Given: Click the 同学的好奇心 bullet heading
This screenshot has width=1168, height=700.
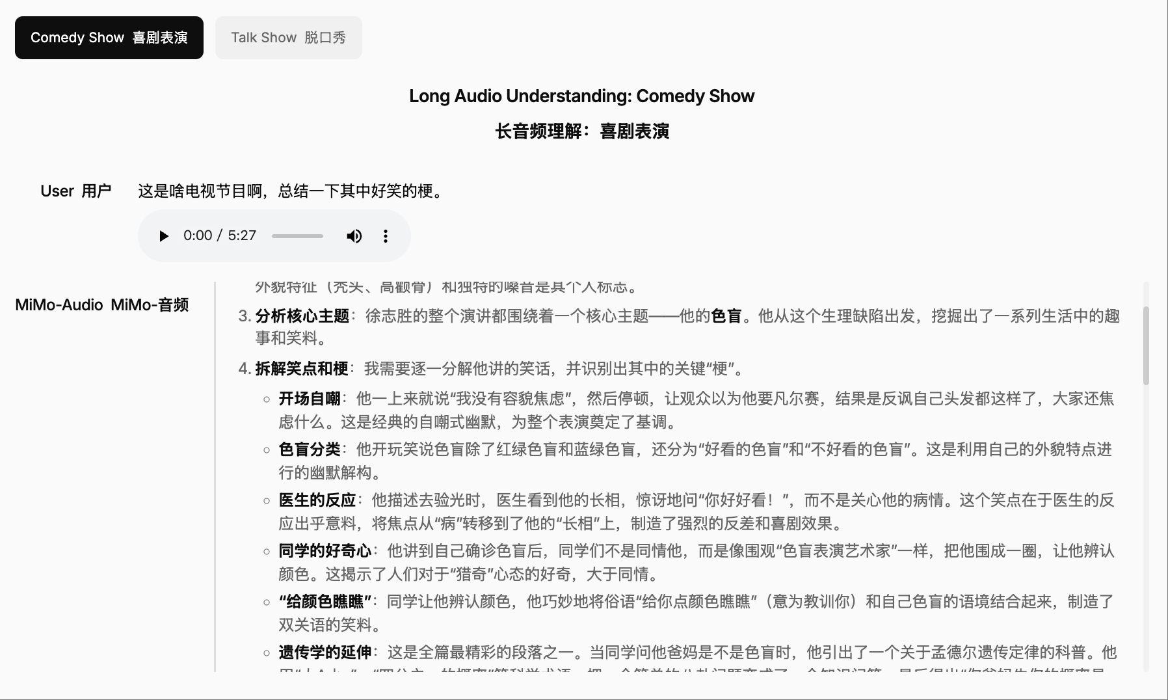Looking at the screenshot, I should [325, 551].
